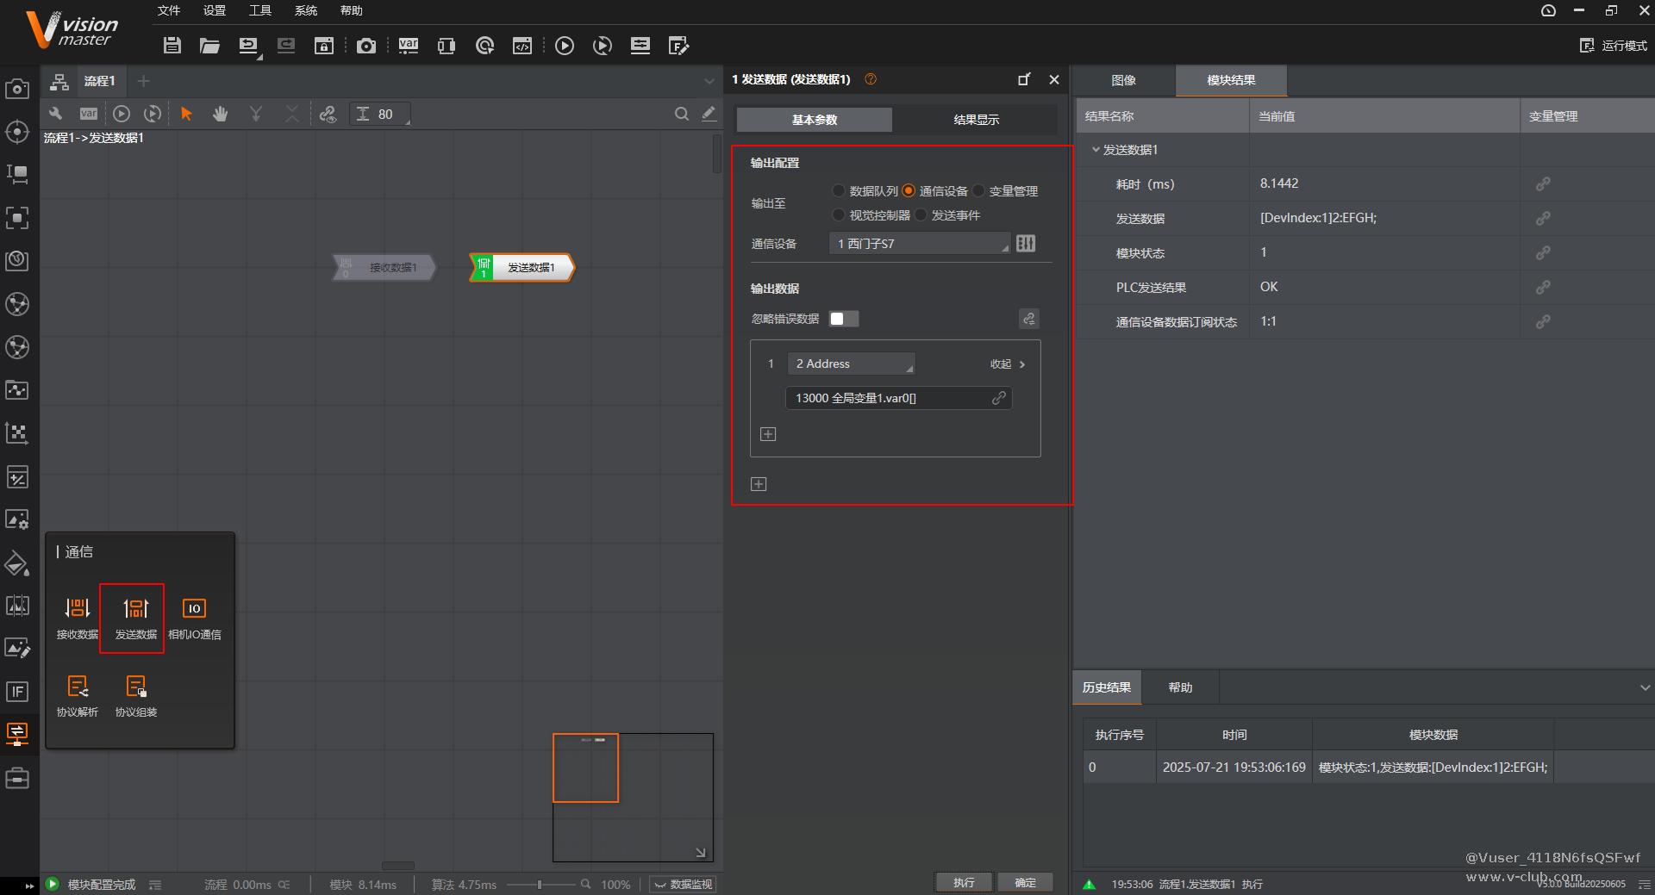Screen dimensions: 1655x895
Task: Select the pointer arrow tool
Action: (186, 114)
